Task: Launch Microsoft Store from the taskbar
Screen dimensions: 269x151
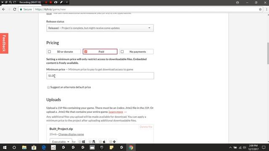Action: 34,147
